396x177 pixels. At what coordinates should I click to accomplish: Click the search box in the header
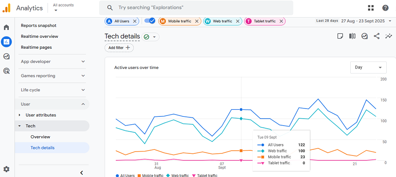tap(196, 8)
